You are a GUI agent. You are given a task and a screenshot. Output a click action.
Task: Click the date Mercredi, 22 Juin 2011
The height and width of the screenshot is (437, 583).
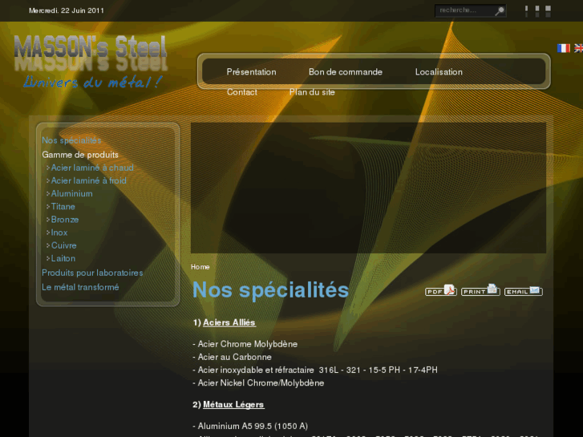tap(67, 10)
